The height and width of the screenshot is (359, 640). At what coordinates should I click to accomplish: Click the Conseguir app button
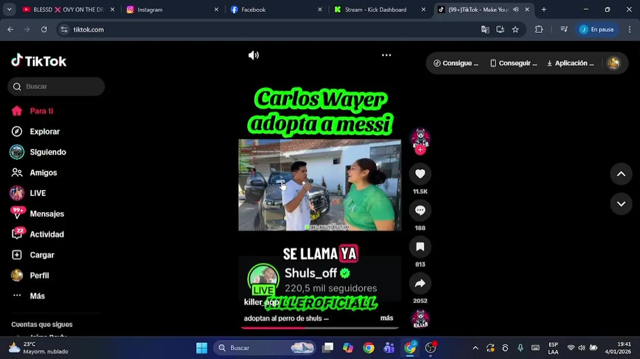tap(513, 63)
